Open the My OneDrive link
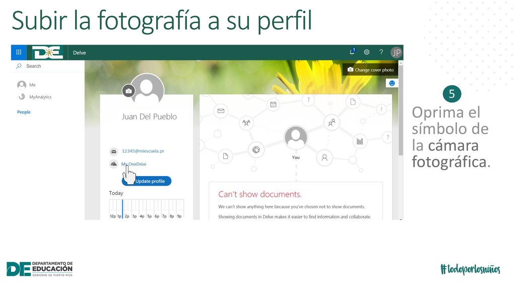Image resolution: width=516 pixels, height=290 pixels. coord(134,164)
